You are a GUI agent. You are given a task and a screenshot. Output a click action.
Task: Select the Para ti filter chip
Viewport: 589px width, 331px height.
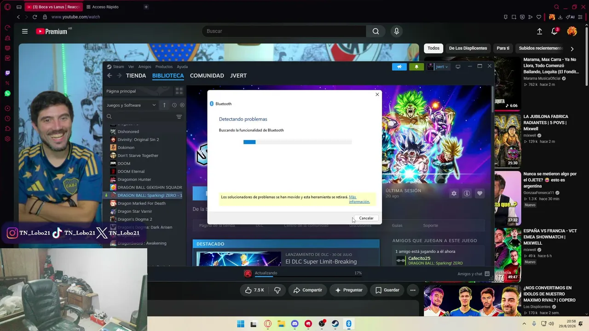point(503,48)
